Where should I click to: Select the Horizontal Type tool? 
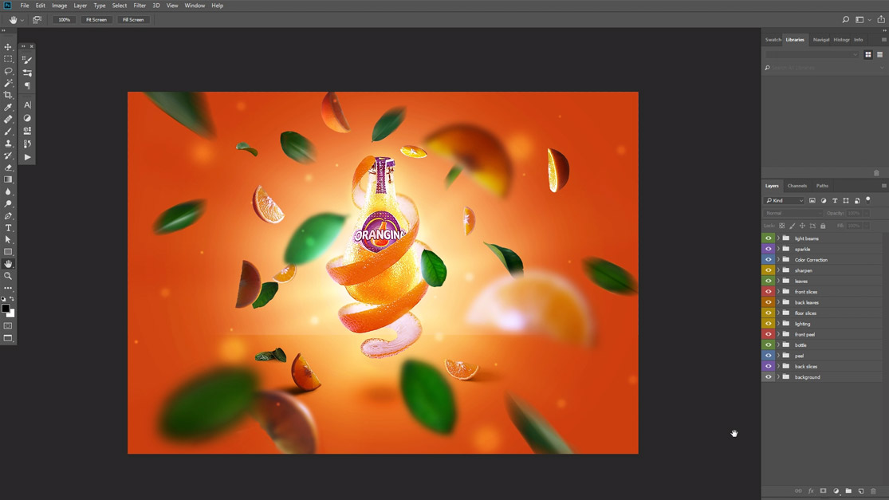pyautogui.click(x=8, y=228)
